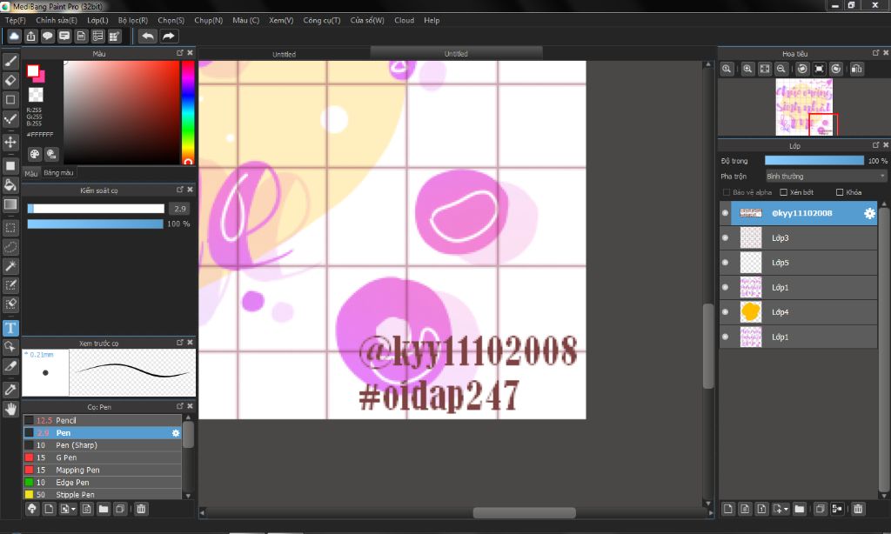This screenshot has width=891, height=534.
Task: Select the Lớp4 layer row
Action: (x=799, y=312)
